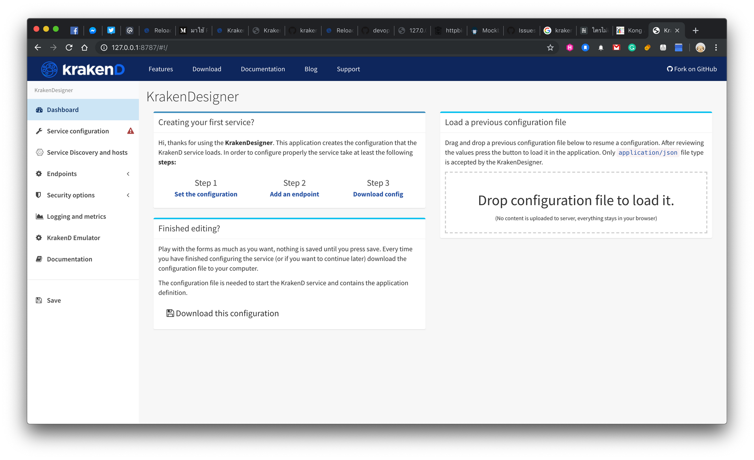Launch the KrakenD Emulator
This screenshot has height=460, width=754.
point(73,238)
